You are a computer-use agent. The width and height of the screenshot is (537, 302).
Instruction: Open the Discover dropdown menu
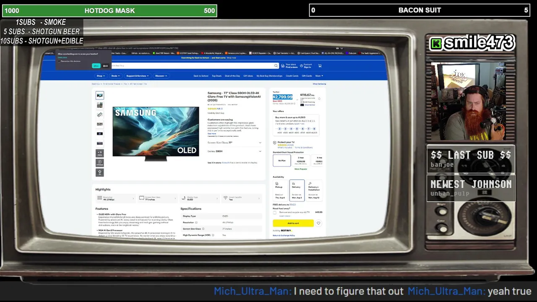pyautogui.click(x=161, y=76)
